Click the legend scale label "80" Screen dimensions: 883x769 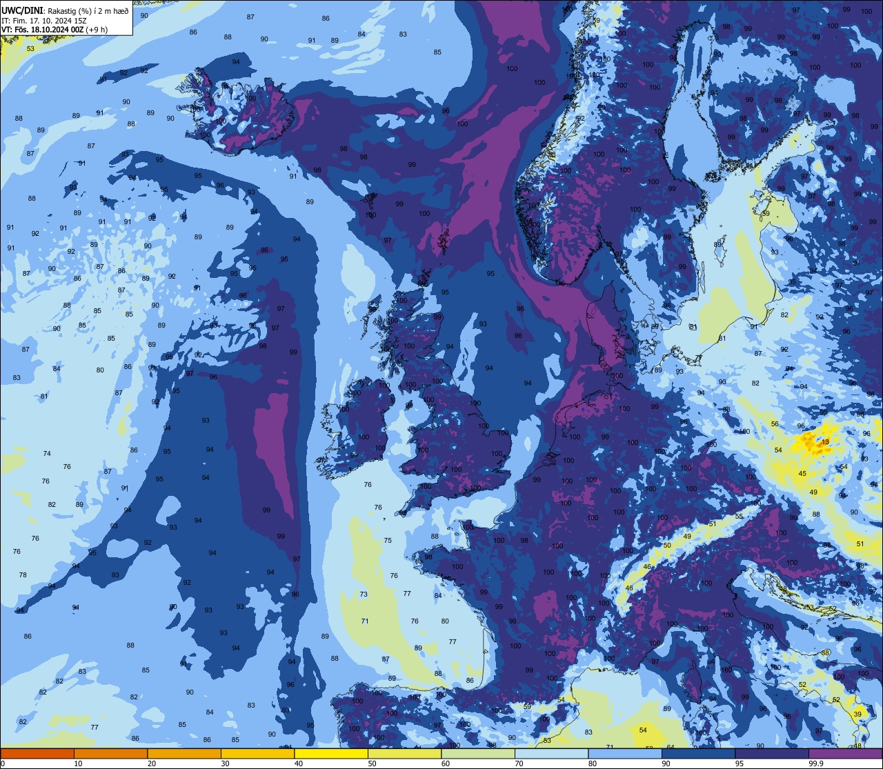(x=593, y=763)
